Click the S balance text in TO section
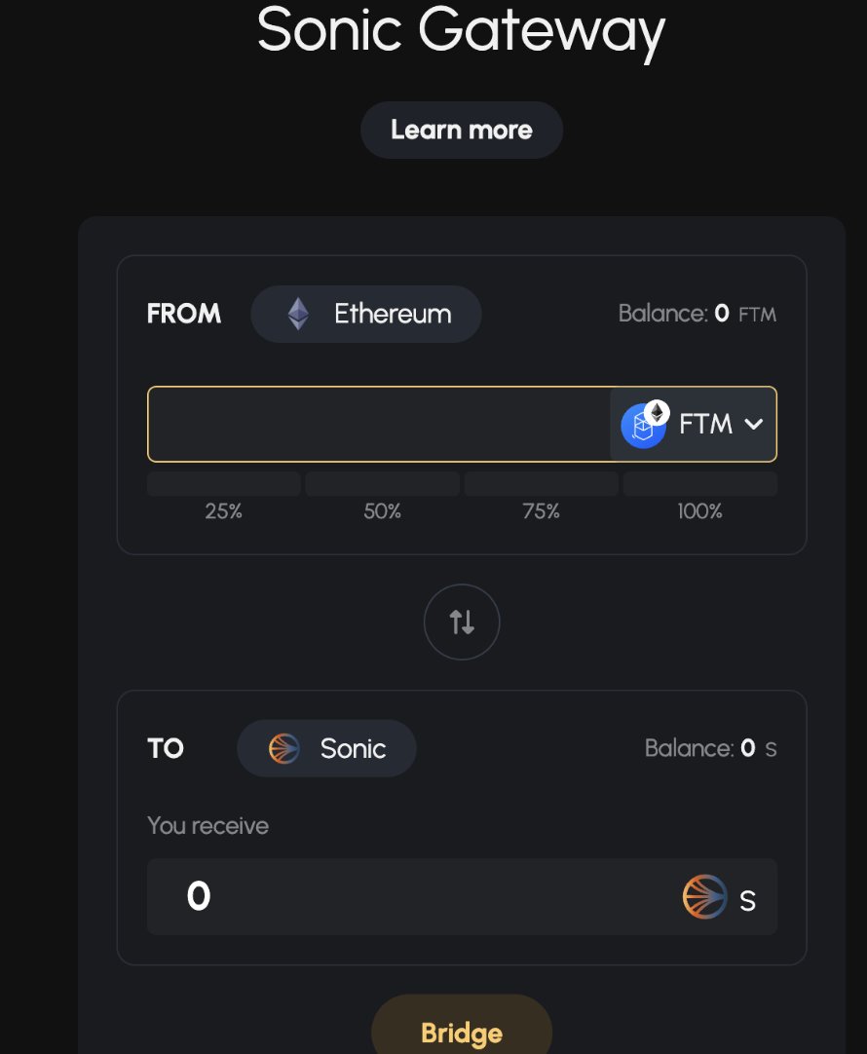The height and width of the screenshot is (1054, 867). (710, 748)
